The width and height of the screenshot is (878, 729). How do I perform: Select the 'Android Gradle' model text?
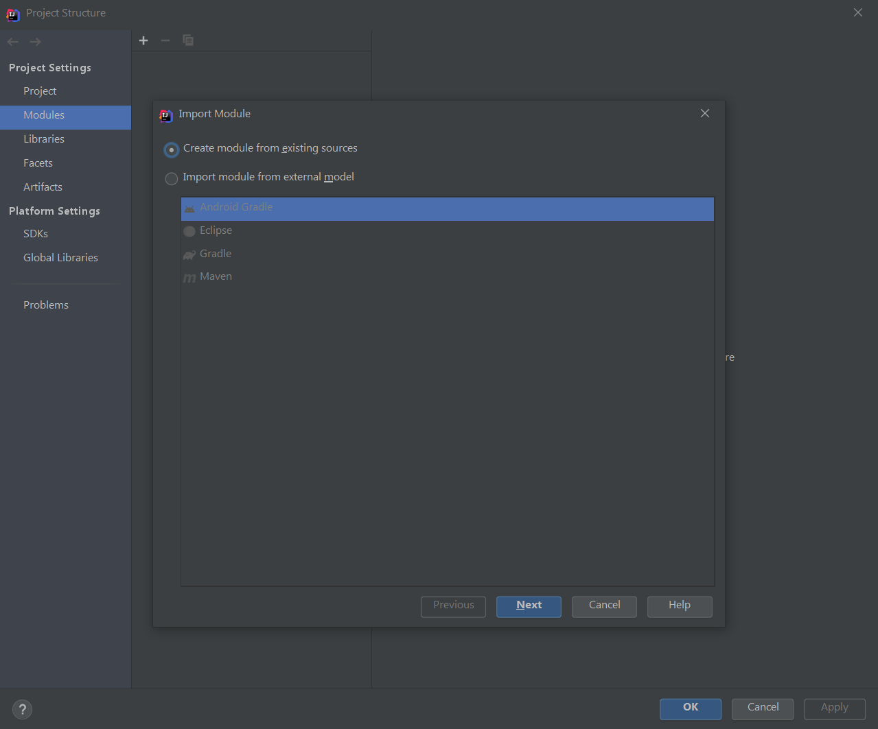[x=236, y=207]
